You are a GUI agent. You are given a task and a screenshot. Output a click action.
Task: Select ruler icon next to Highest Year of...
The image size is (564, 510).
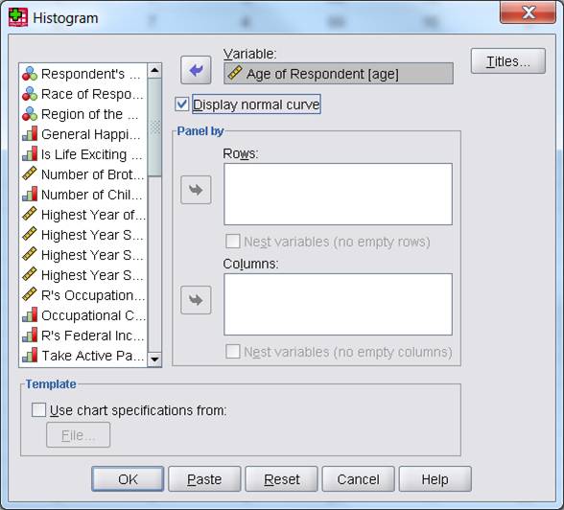click(30, 214)
